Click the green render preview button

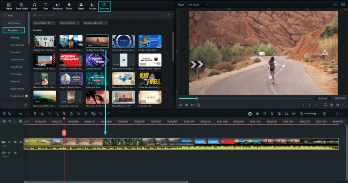point(250,114)
